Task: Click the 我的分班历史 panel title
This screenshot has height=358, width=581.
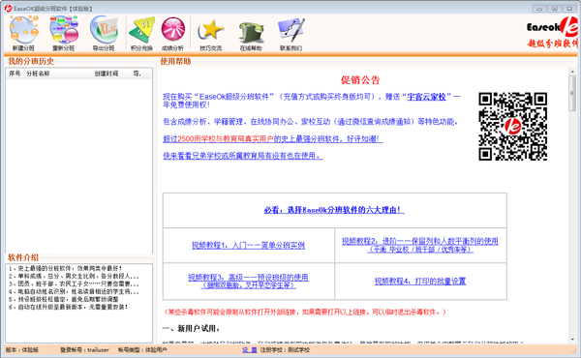Action: click(x=31, y=62)
